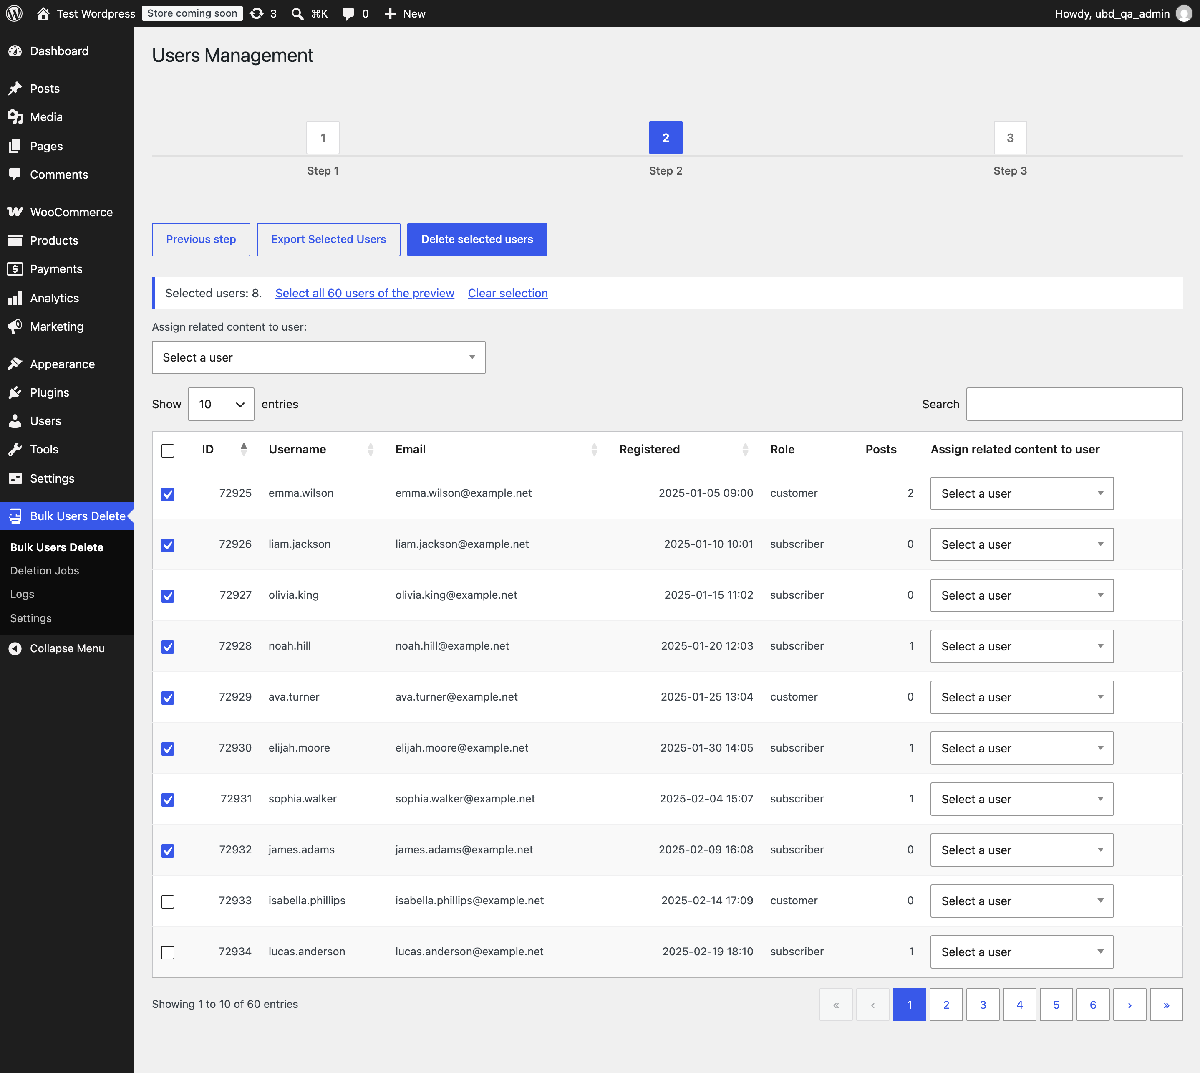Open the Show entries count dropdown

221,404
